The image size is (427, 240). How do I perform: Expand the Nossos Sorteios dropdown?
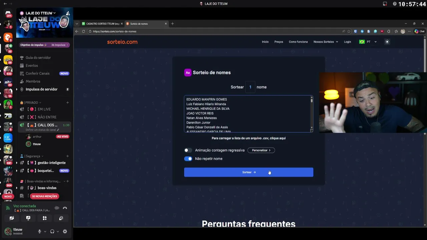point(326,42)
